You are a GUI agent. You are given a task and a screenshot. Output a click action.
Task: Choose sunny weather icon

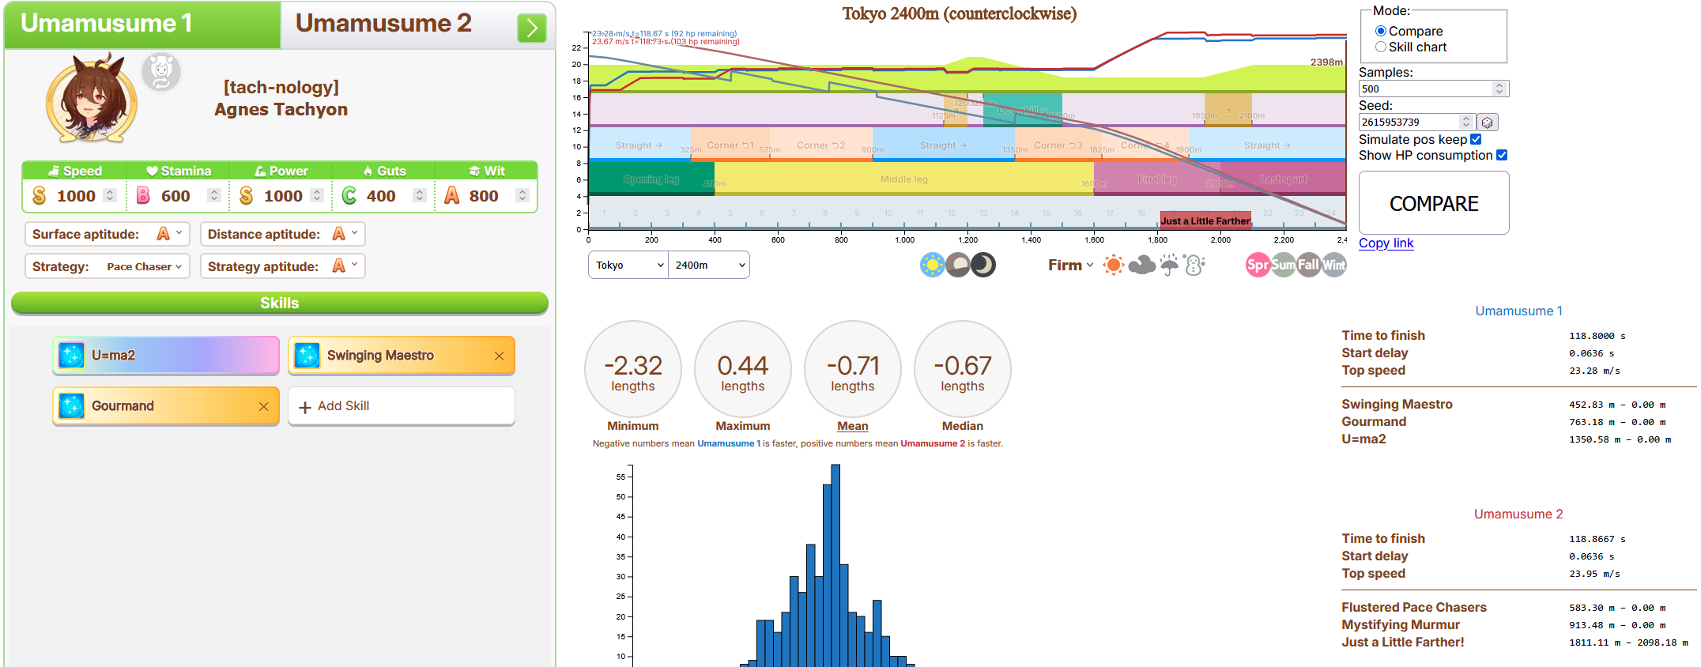[1114, 265]
